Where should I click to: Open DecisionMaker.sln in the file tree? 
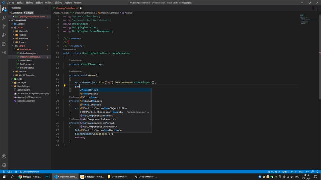(26, 101)
